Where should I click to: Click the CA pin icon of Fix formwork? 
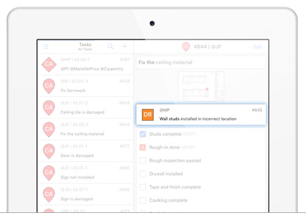pyautogui.click(x=49, y=86)
